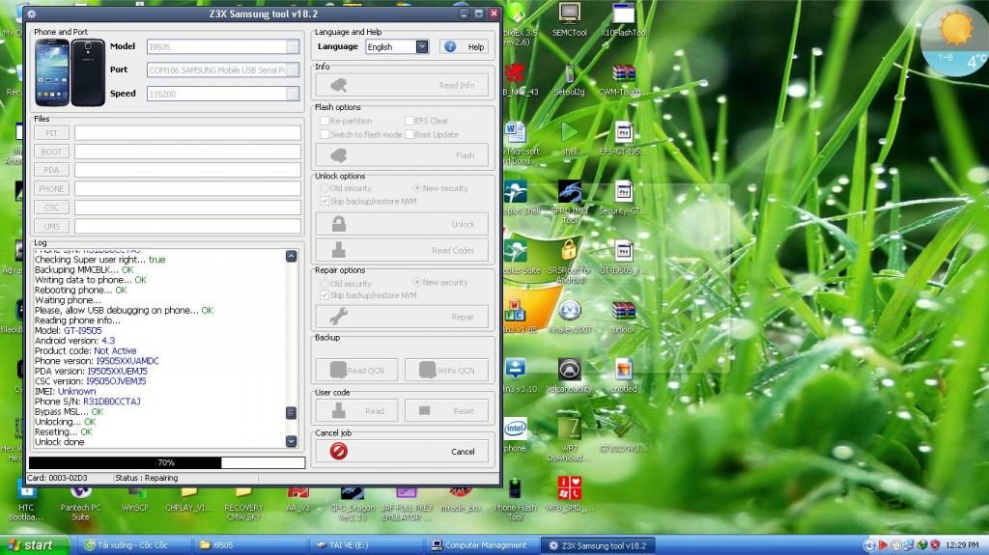Expand the Model dropdown showing I9505
989x555 pixels.
293,46
